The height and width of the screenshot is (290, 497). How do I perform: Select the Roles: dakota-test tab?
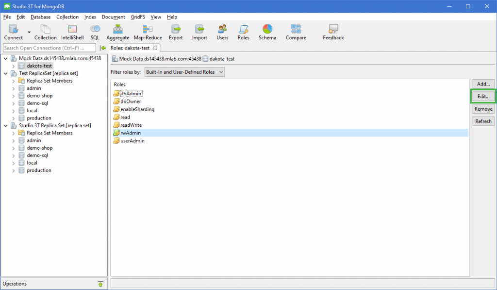pyautogui.click(x=130, y=48)
